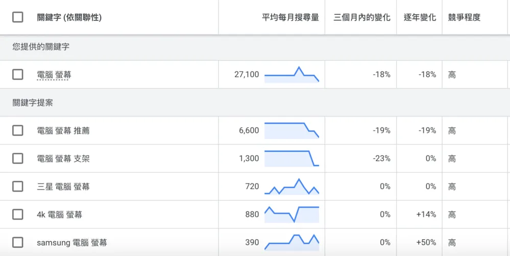
Task: Click keyword text 4k 電腦 螢幕
Action: [x=60, y=215]
